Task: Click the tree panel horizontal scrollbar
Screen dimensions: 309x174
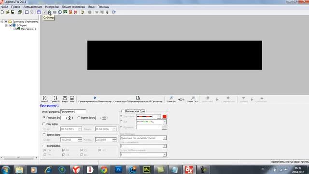Action: pyautogui.click(x=19, y=157)
